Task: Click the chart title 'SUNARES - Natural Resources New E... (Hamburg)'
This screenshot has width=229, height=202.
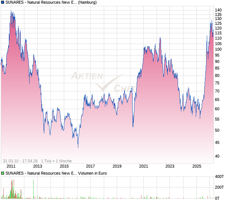Action: pos(51,2)
